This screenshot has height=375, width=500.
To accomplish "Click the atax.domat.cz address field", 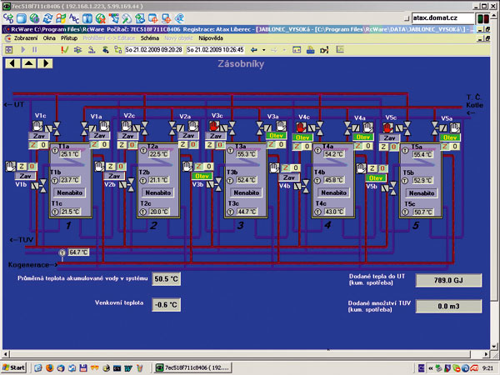I will (443, 18).
